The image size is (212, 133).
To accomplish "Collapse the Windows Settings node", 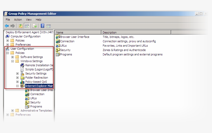I will pyautogui.click(x=12, y=61).
